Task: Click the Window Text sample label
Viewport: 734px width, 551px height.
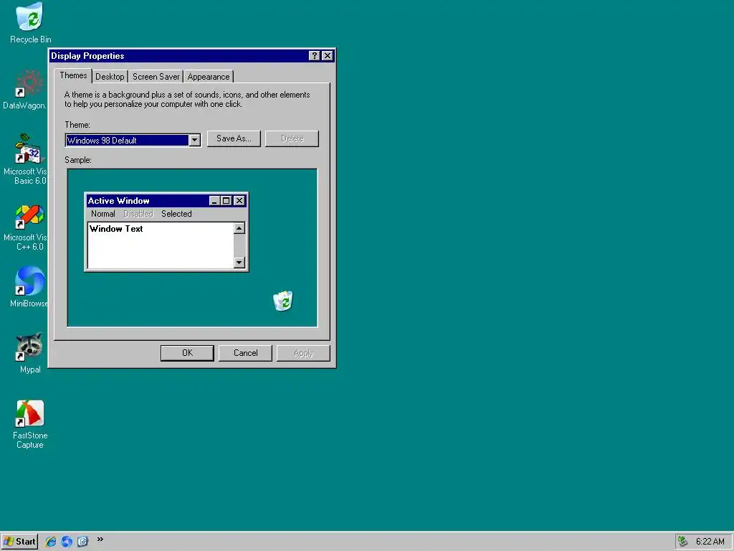Action: 116,229
